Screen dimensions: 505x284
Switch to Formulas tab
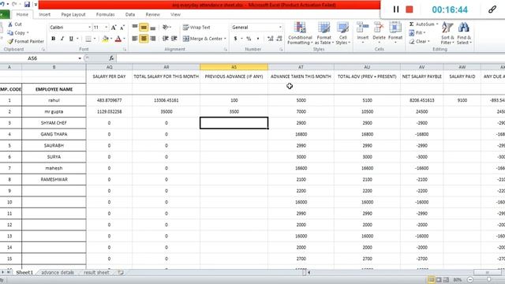[x=105, y=14]
